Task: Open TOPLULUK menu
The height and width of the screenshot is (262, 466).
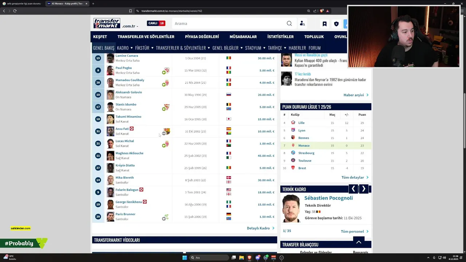Action: [x=314, y=37]
